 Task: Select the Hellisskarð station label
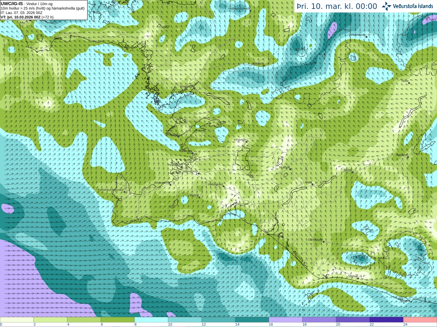pos(215,184)
